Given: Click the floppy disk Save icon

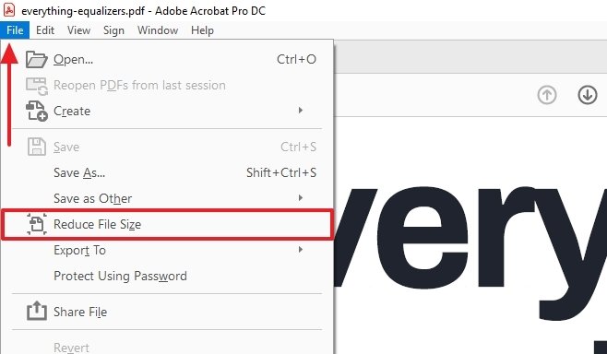Looking at the screenshot, I should coord(37,147).
